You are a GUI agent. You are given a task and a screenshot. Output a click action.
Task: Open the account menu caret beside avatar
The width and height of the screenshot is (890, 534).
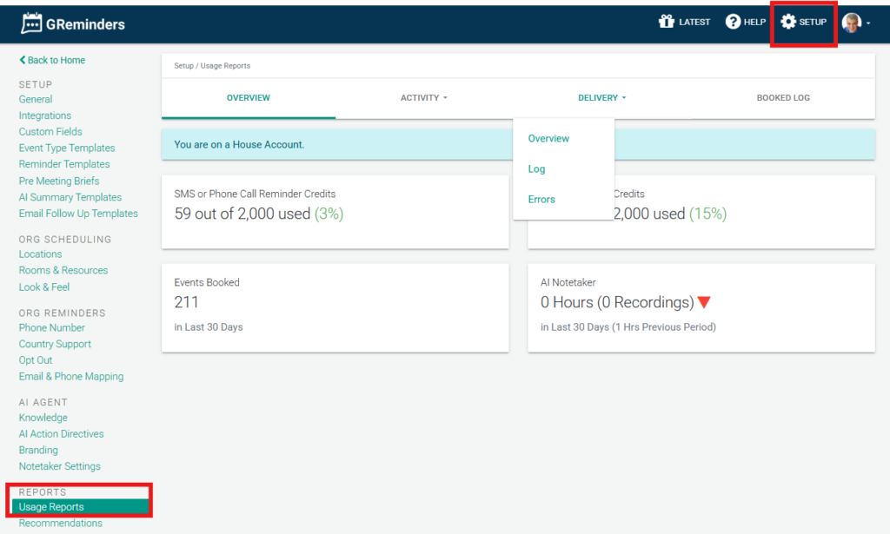868,23
